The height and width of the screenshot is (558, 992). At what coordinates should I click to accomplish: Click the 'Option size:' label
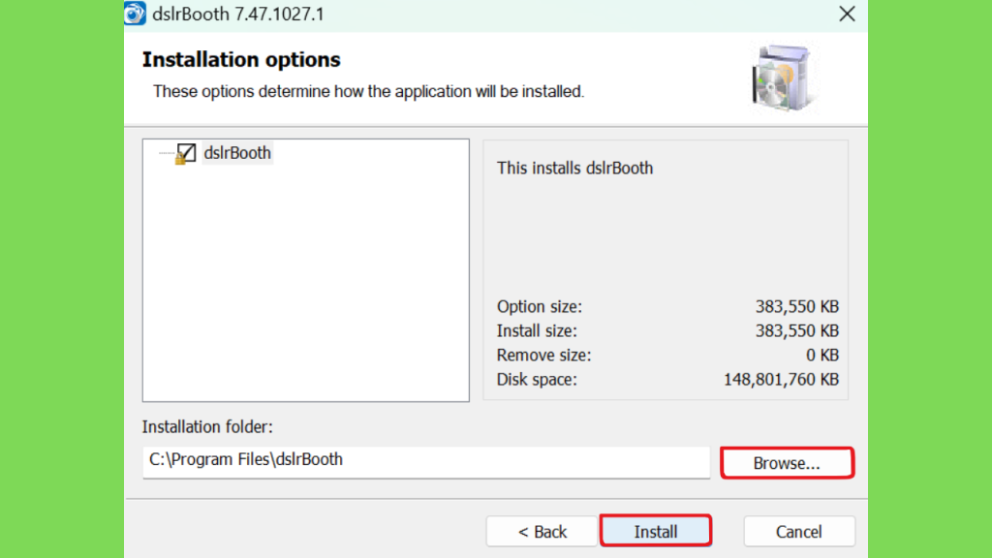point(539,307)
